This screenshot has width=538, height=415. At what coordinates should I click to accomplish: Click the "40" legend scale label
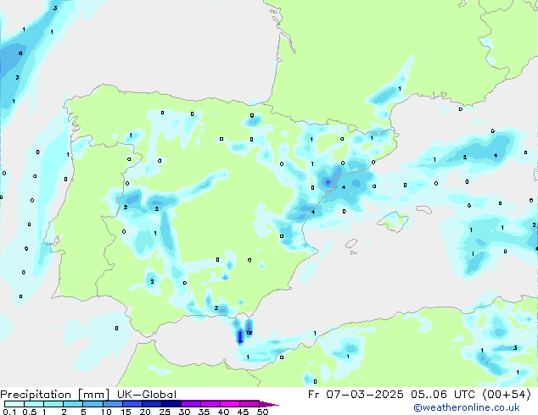tap(223, 412)
